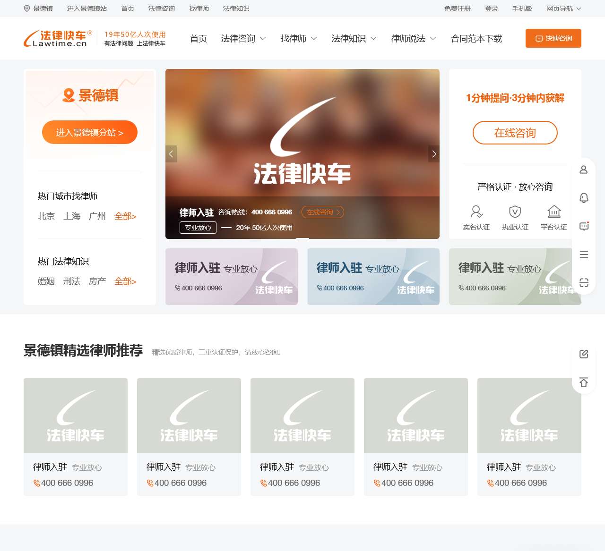Open the chat messages icon with red dot

[584, 226]
